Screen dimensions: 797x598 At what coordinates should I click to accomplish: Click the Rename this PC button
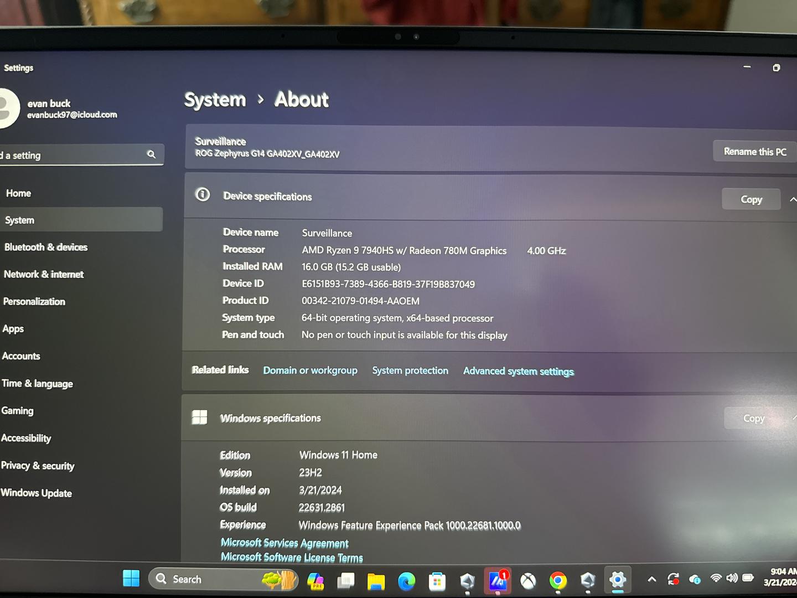[755, 152]
